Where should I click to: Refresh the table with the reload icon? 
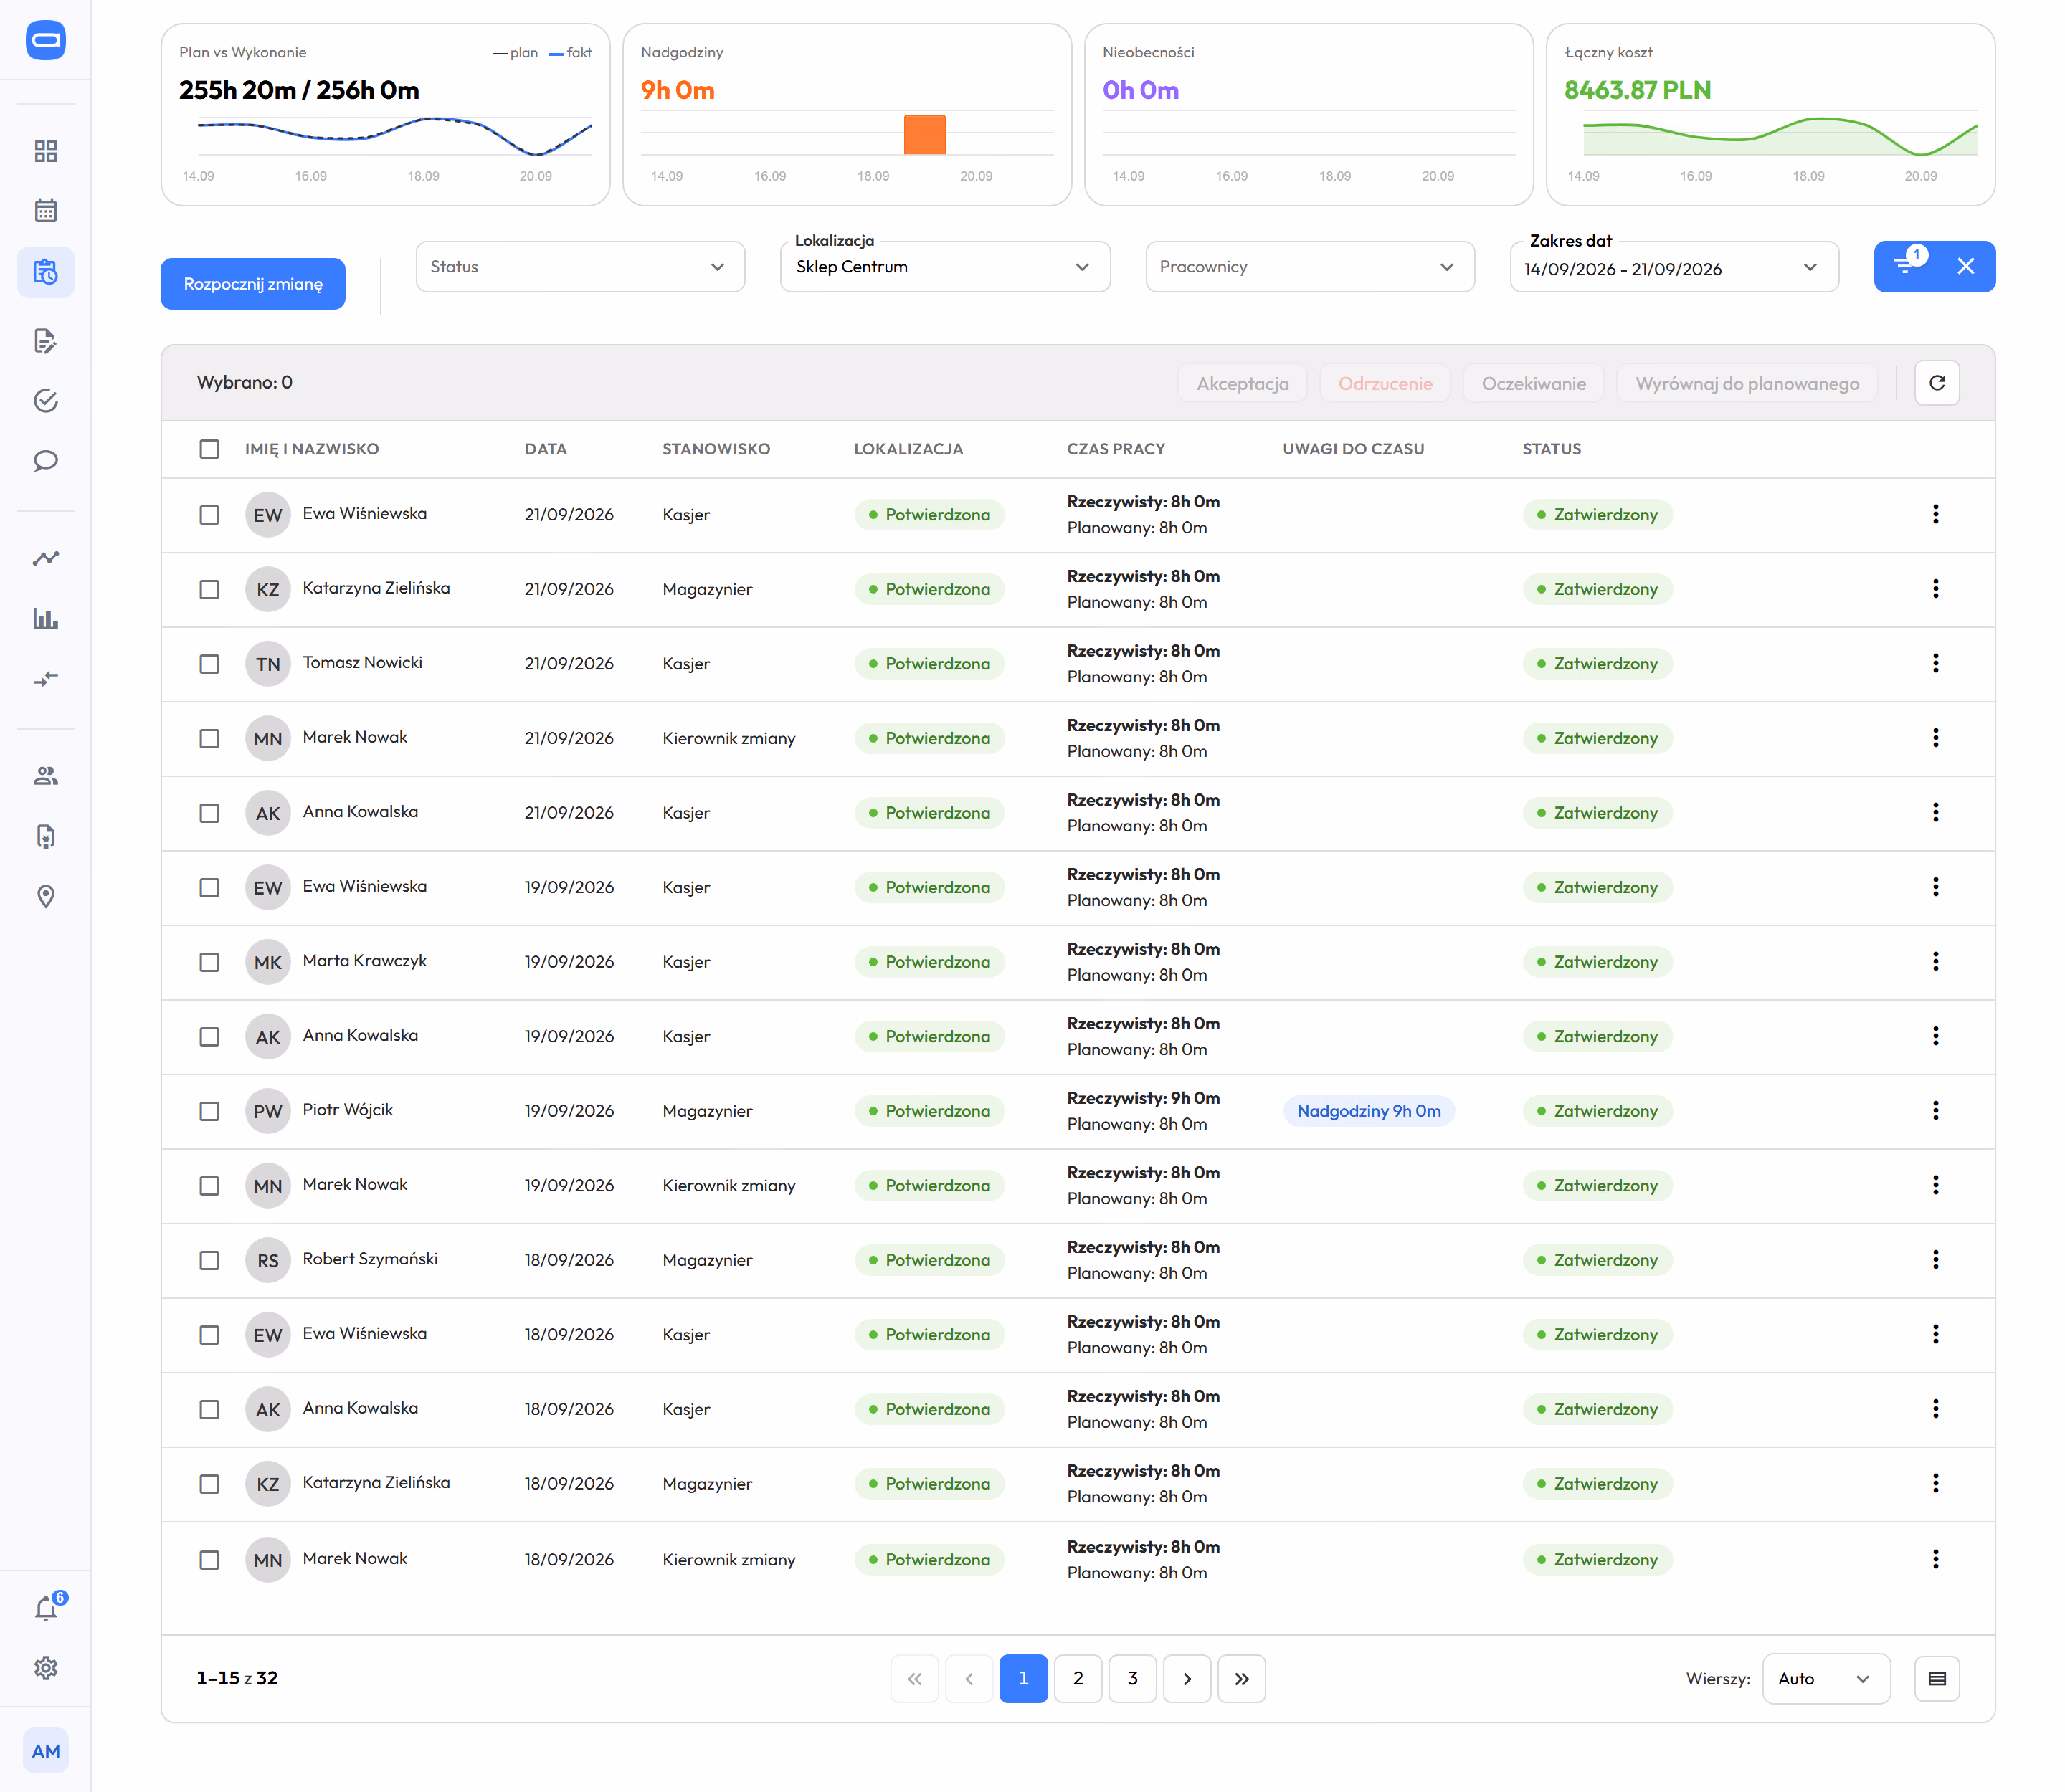pos(1937,383)
